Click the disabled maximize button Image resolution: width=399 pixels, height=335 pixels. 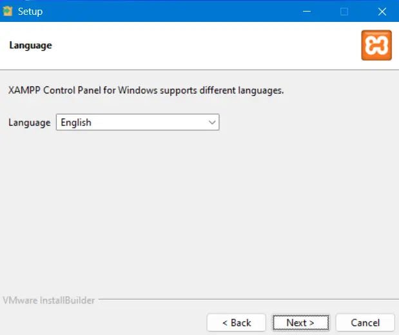[344, 12]
